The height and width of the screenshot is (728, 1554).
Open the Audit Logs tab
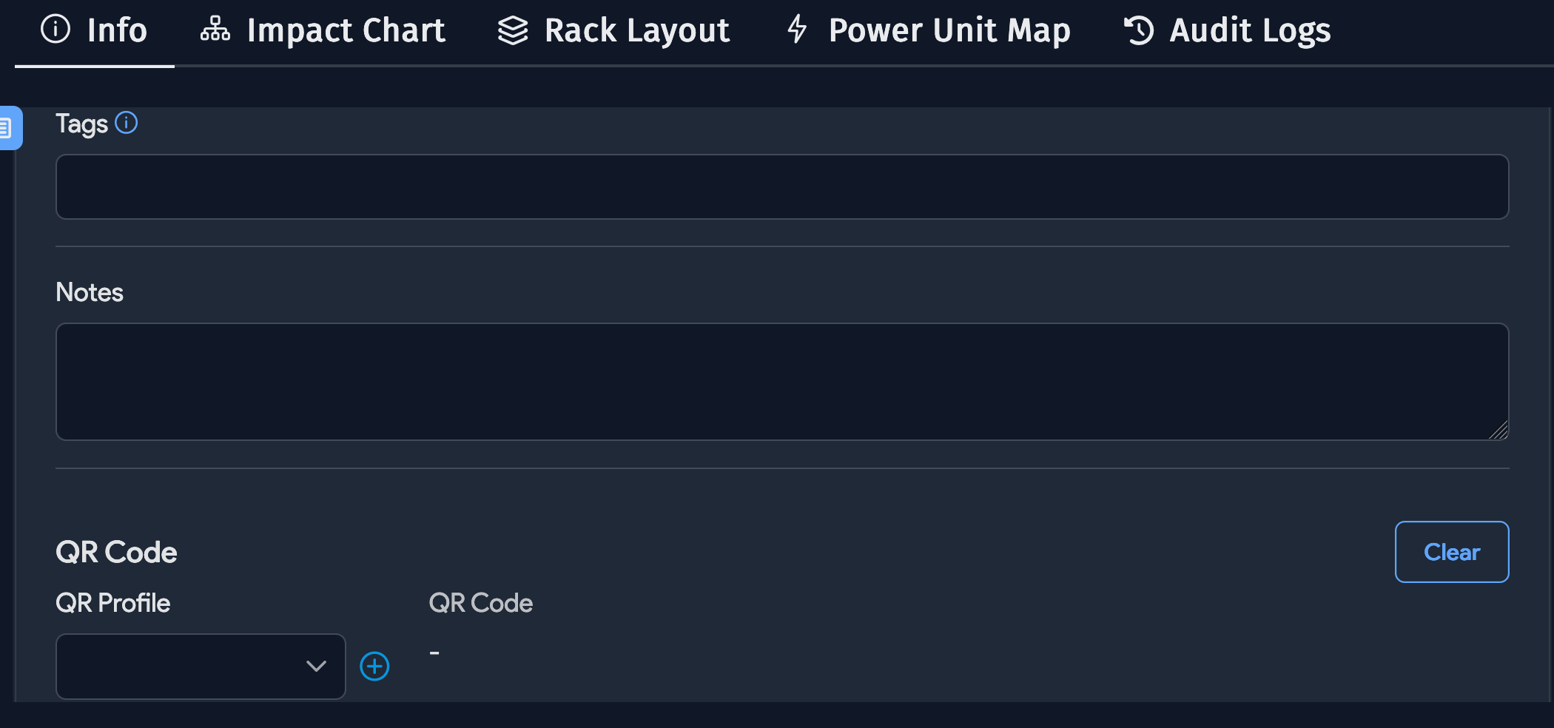pos(1248,30)
